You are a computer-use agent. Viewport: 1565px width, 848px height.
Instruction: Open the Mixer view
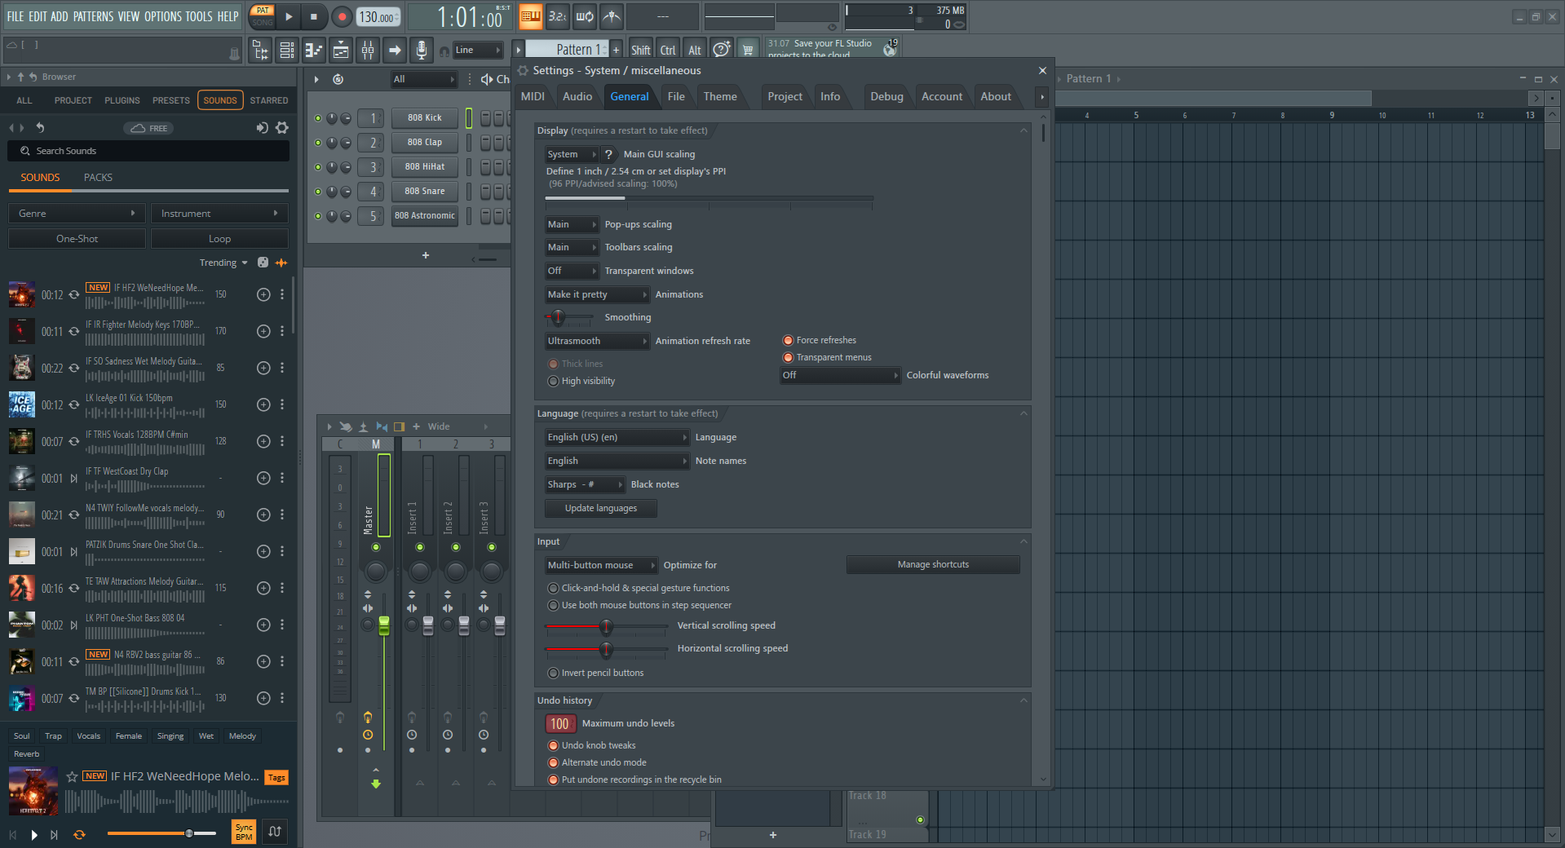368,51
